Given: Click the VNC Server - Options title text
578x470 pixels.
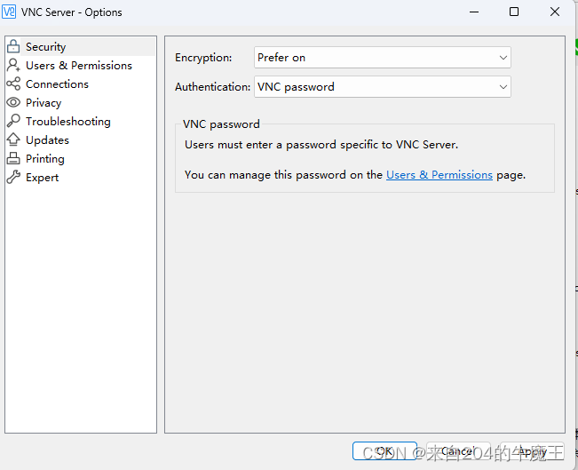Looking at the screenshot, I should pyautogui.click(x=72, y=12).
